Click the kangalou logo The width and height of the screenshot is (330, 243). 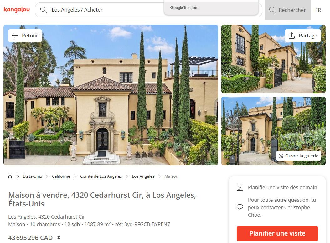17,10
